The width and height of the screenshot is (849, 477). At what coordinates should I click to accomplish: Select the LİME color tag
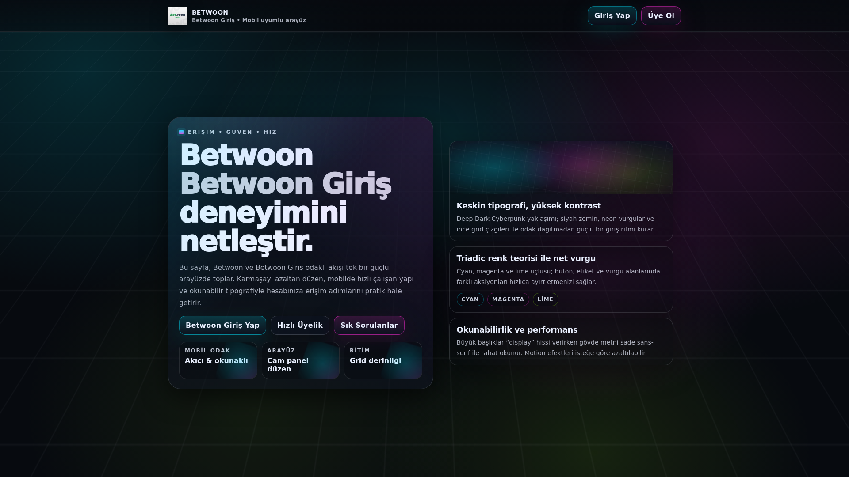[546, 299]
